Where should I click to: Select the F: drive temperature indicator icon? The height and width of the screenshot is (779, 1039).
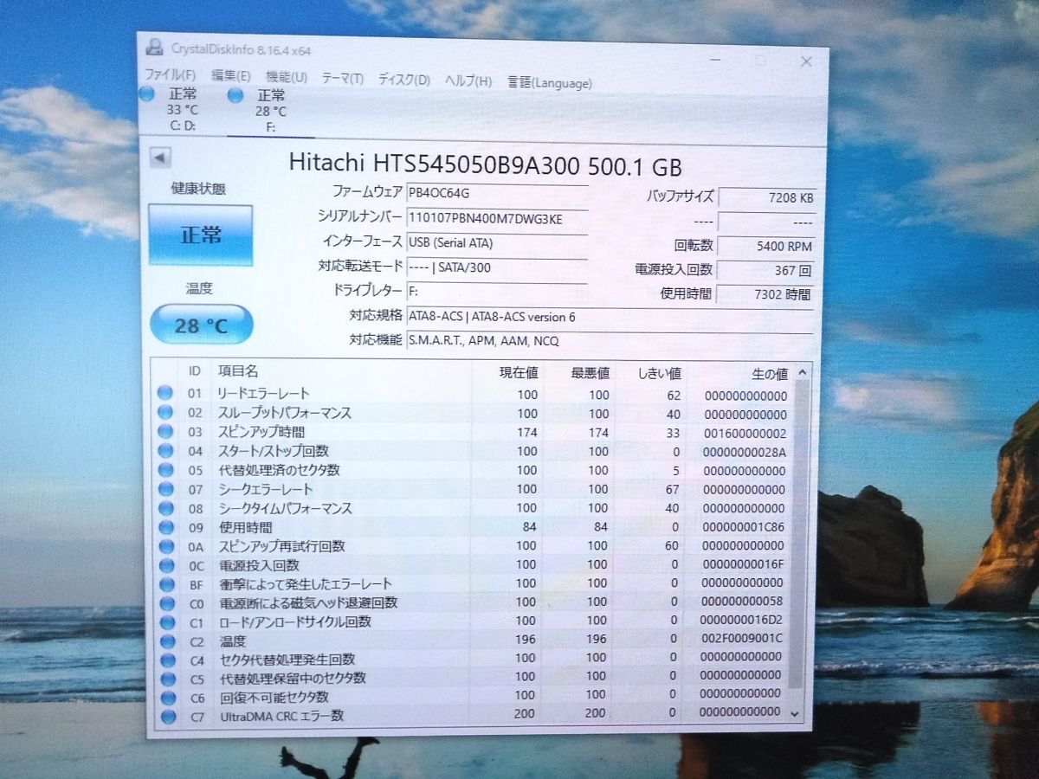tap(235, 94)
